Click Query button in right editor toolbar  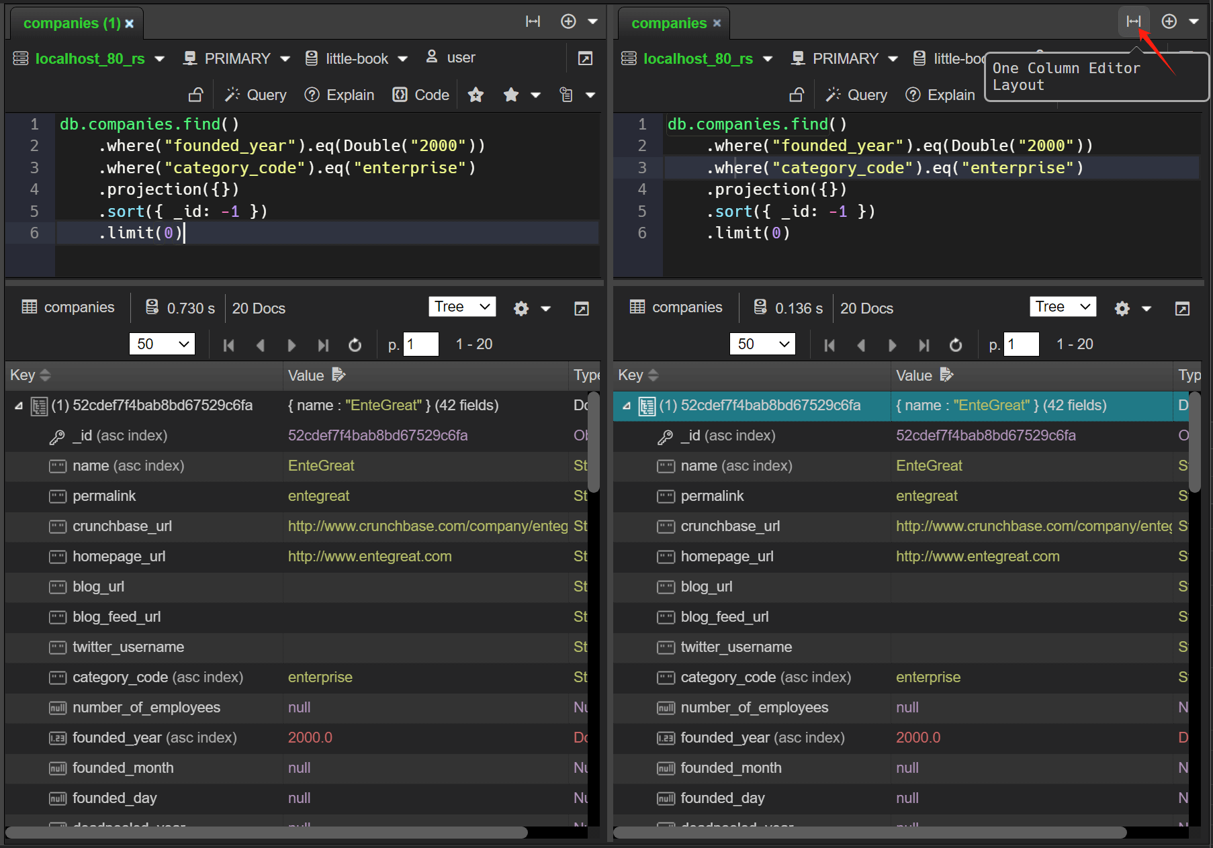[x=856, y=95]
